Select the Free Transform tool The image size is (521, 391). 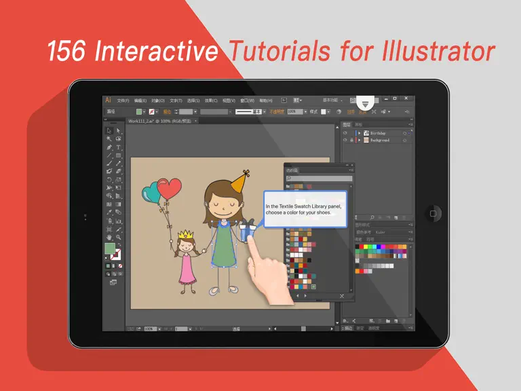pos(118,187)
